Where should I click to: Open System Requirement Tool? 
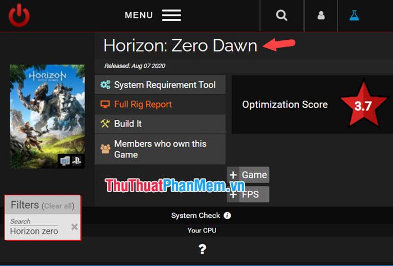click(x=160, y=85)
